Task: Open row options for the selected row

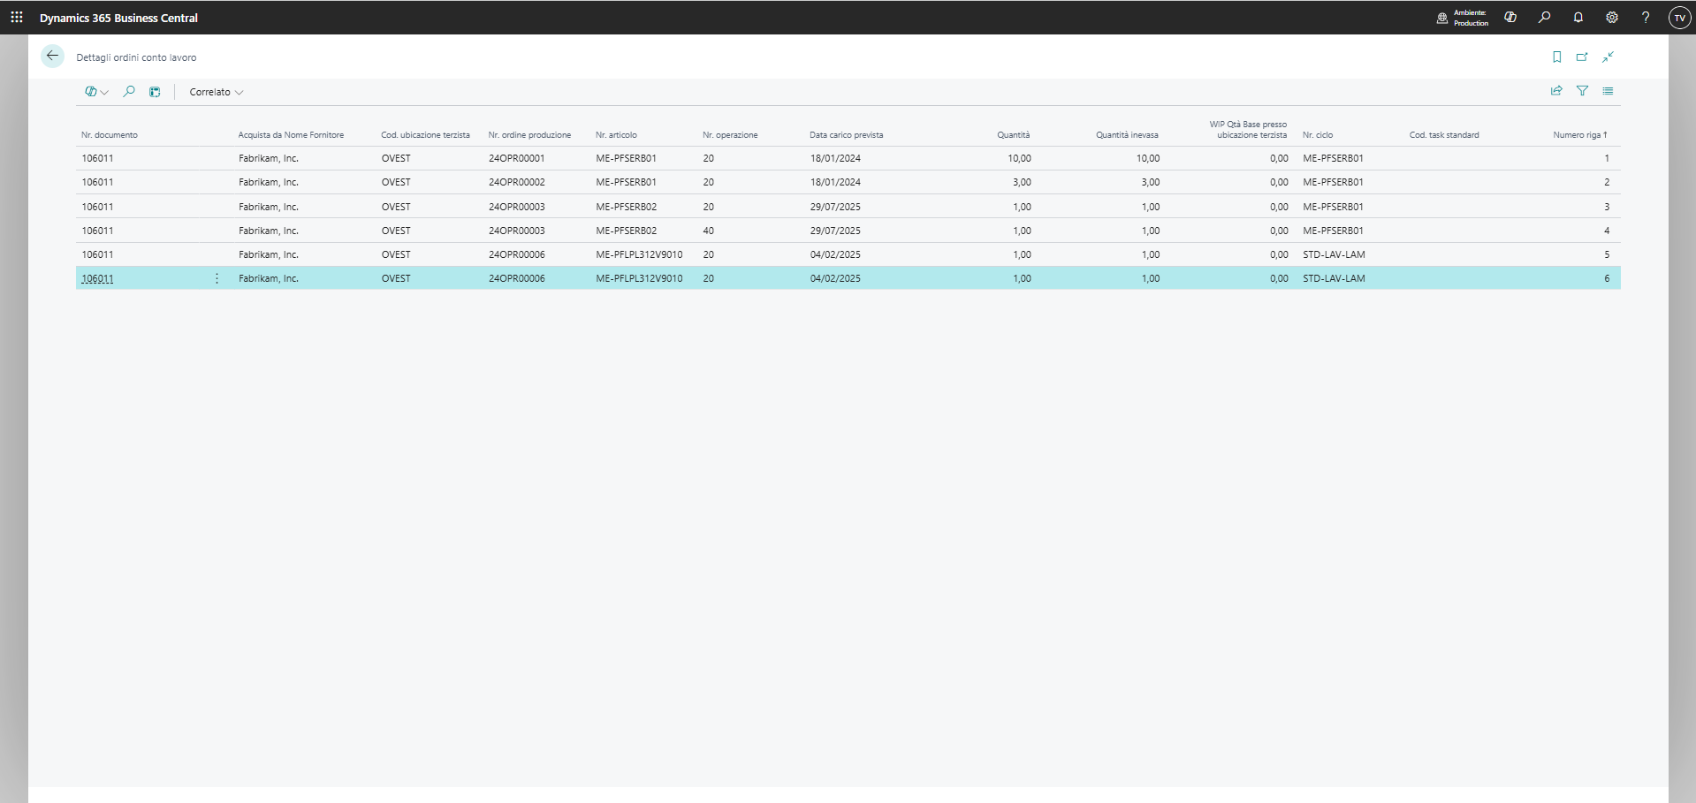Action: 217,278
